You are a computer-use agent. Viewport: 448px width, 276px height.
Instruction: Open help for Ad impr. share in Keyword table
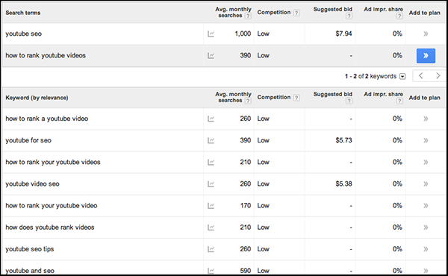point(399,101)
